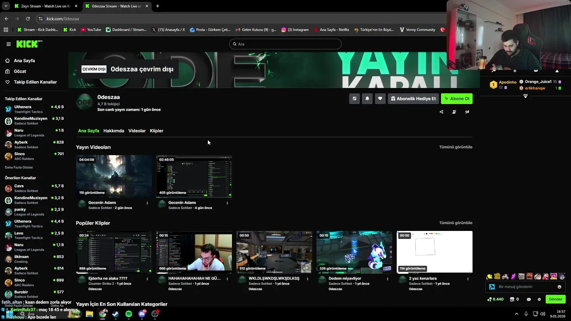This screenshot has height=321, width=571.
Task: Open the hamburger sidebar menu
Action: pos(8,44)
